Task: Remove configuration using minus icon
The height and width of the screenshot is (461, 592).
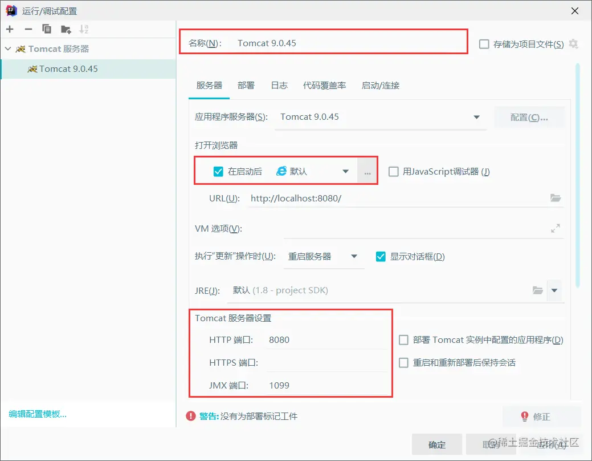Action: click(28, 29)
